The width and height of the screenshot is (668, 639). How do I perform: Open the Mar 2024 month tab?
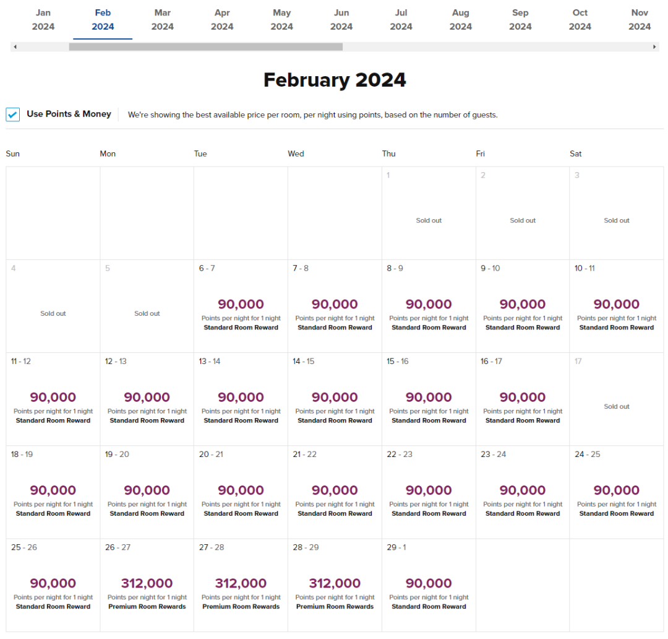tap(163, 20)
